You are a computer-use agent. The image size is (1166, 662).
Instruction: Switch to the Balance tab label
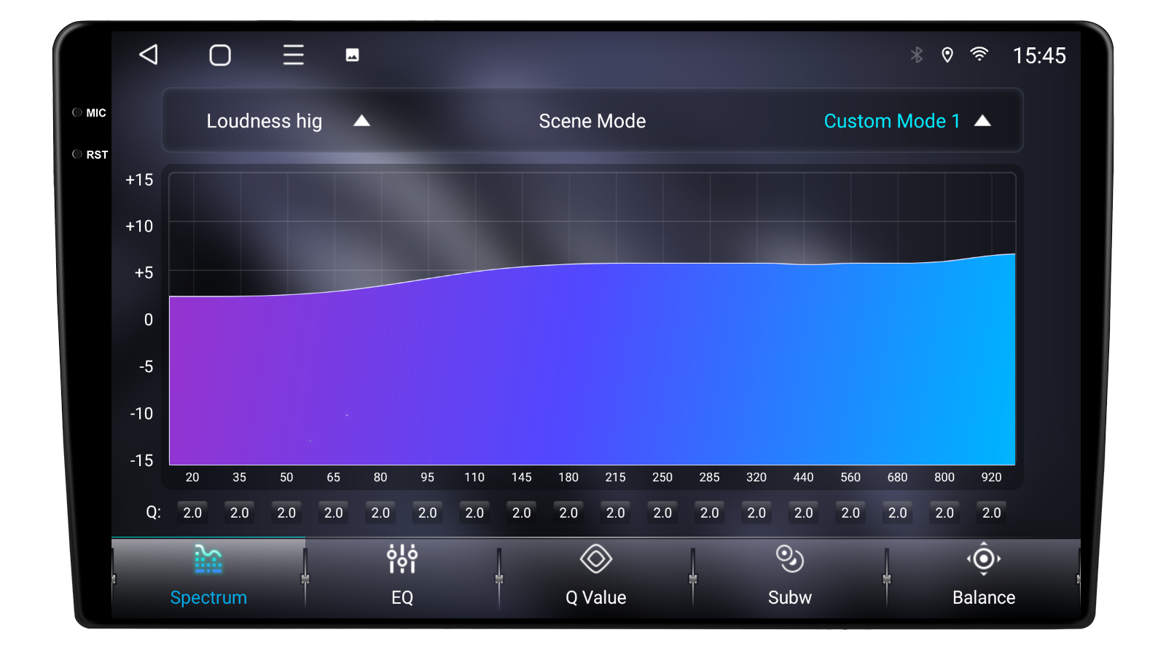tap(984, 597)
